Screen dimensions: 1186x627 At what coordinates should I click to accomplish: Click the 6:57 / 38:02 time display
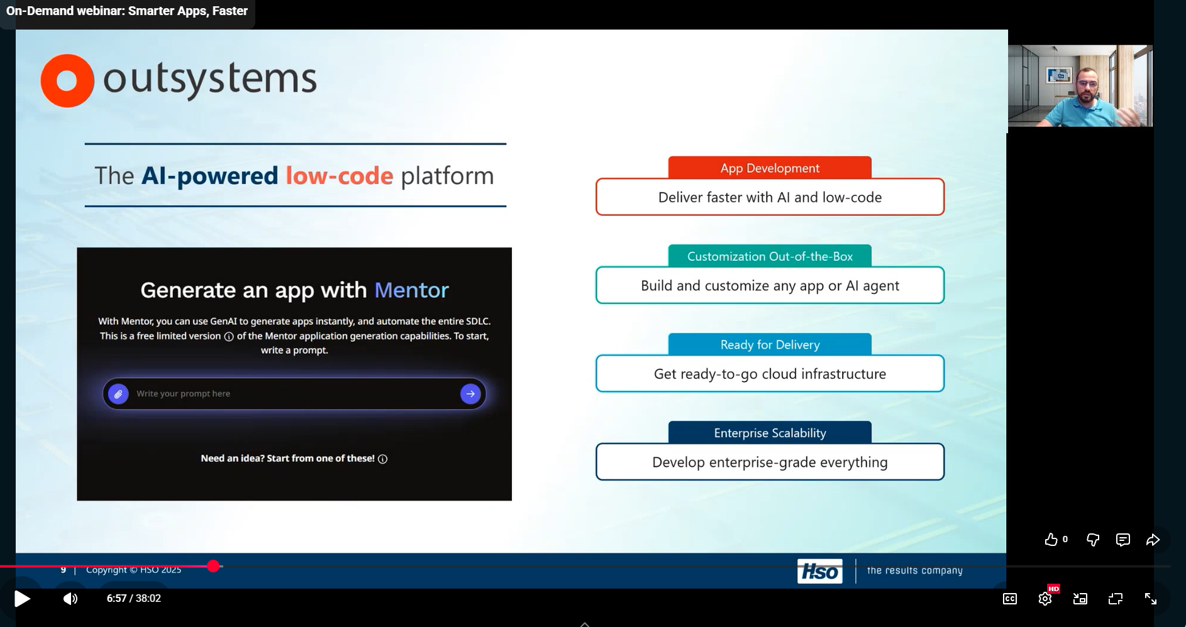[134, 599]
